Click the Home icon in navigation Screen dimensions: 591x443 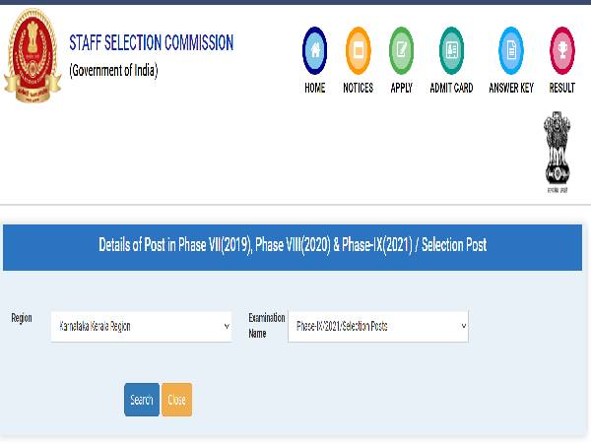point(314,50)
